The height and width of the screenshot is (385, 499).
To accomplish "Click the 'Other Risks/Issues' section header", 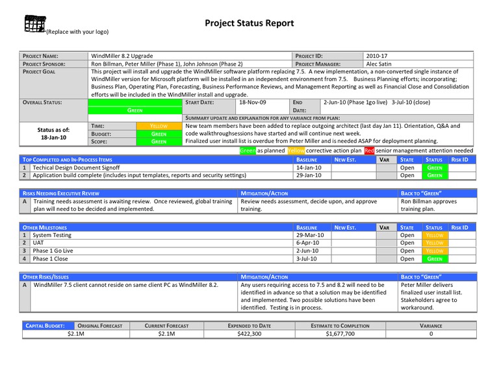I will coord(45,277).
